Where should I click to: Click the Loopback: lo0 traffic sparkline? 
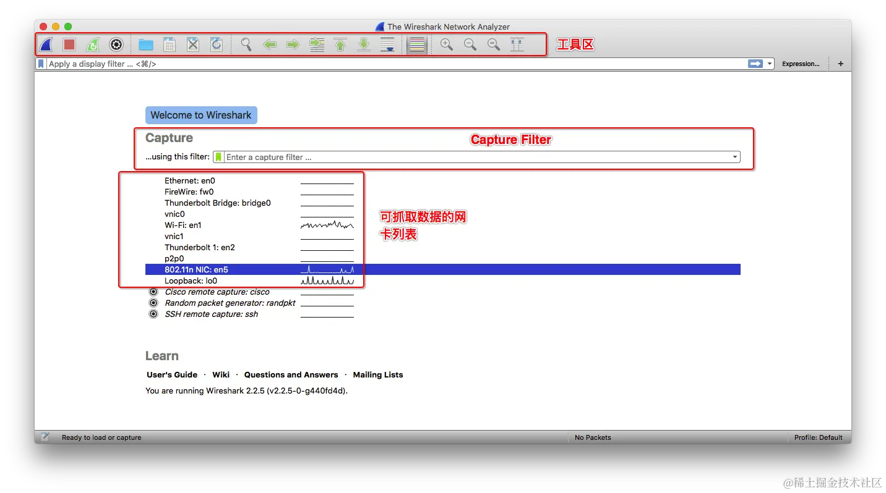tap(327, 280)
